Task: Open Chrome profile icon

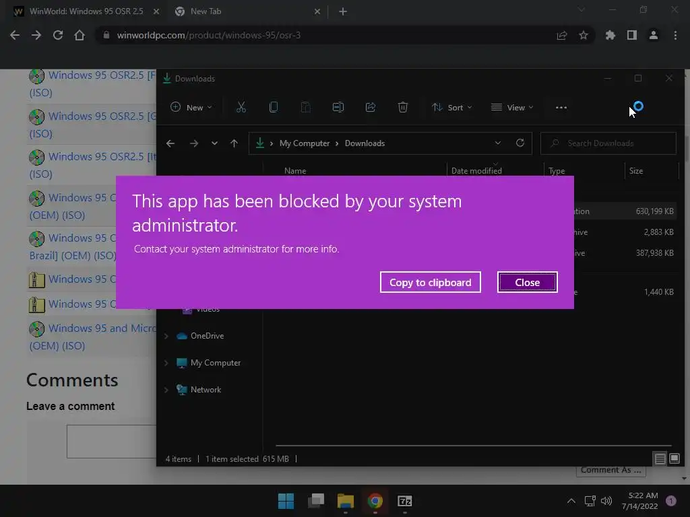Action: pos(654,35)
